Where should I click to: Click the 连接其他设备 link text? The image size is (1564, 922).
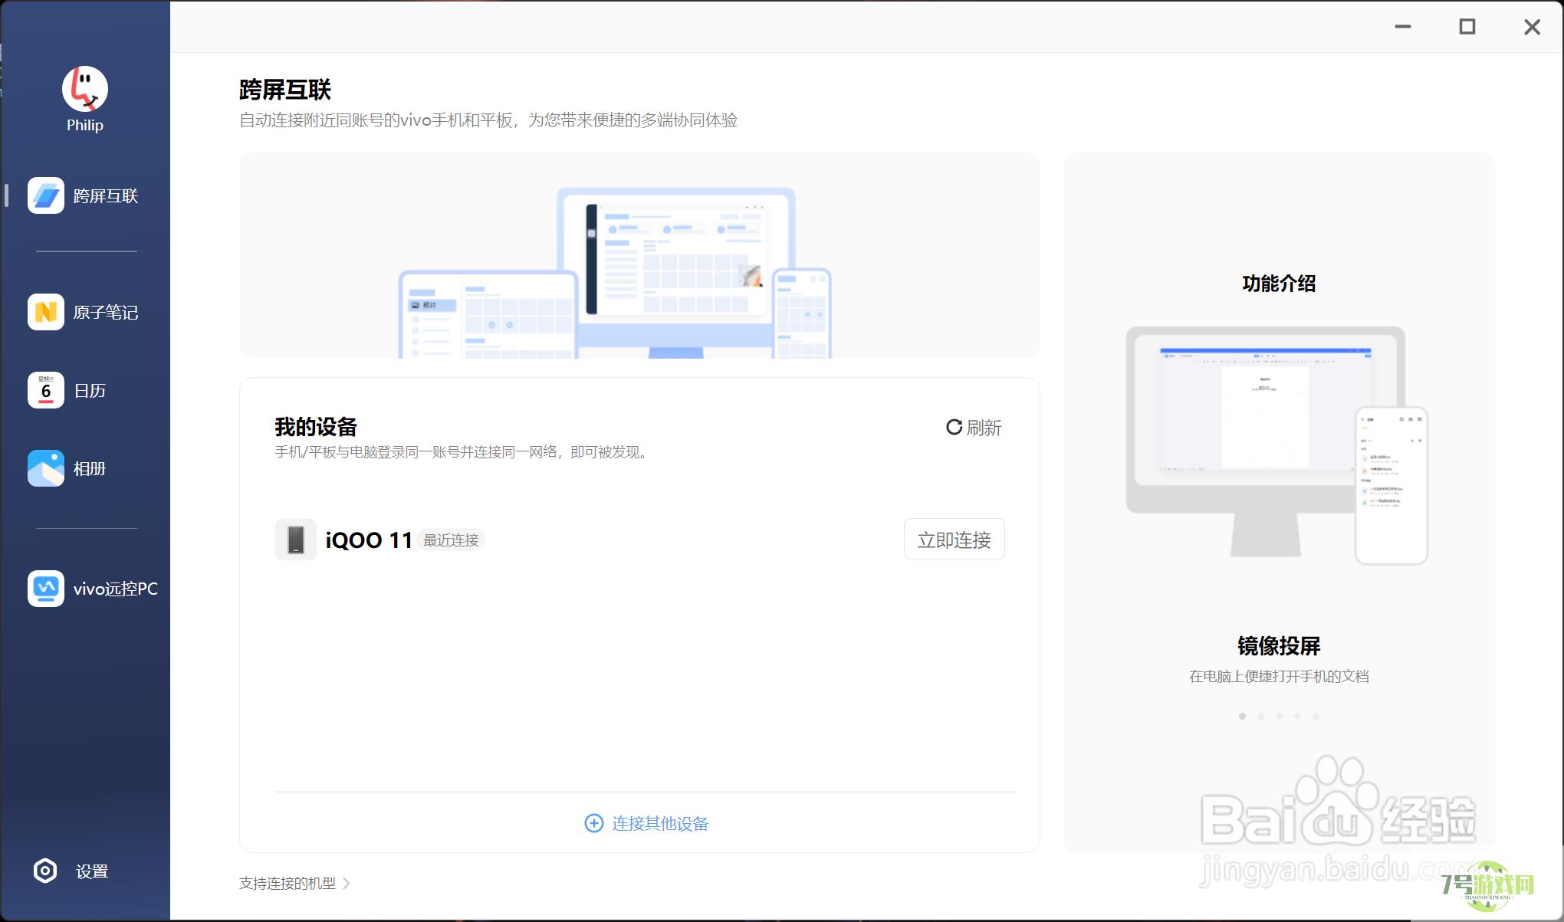pyautogui.click(x=660, y=823)
